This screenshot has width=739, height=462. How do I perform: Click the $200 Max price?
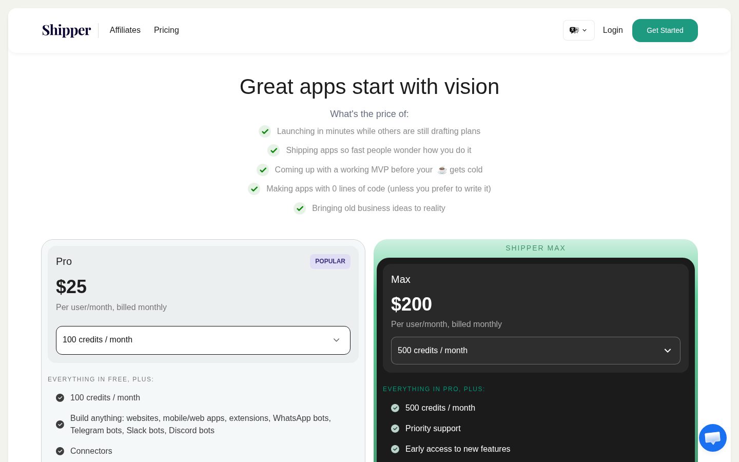pos(412,304)
